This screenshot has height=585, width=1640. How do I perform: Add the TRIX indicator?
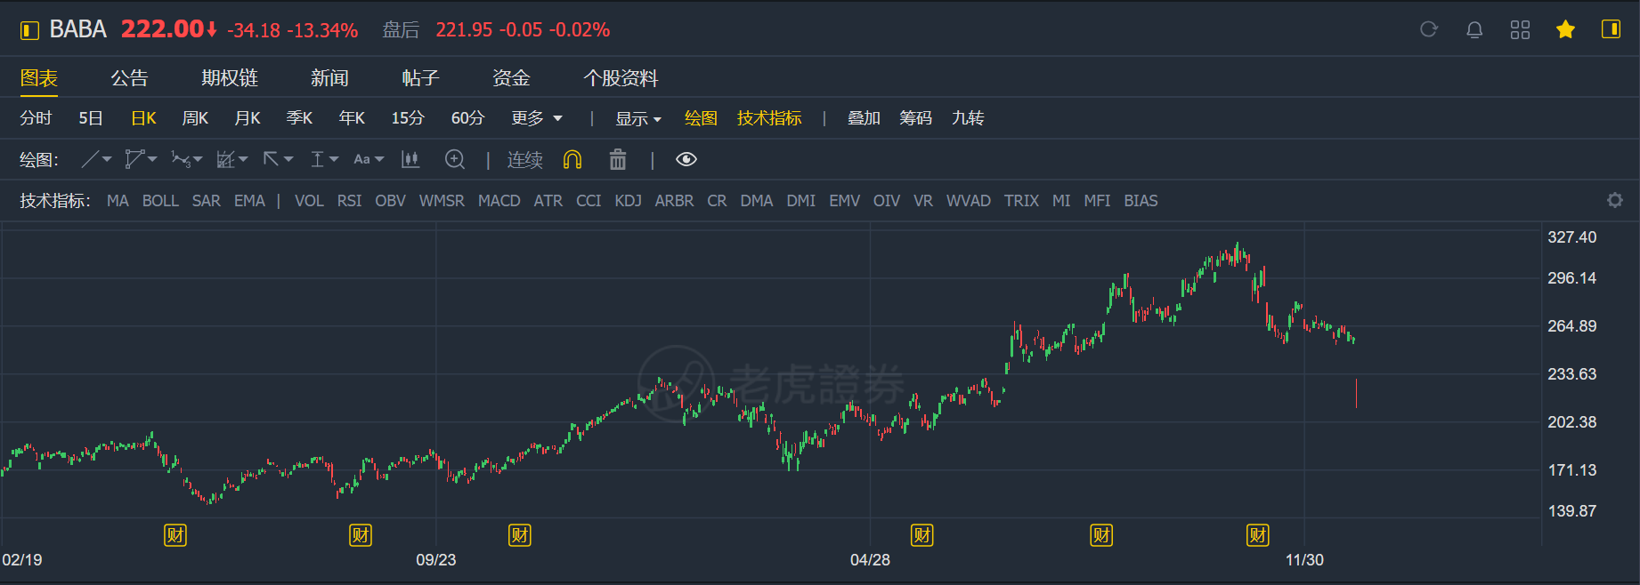coord(1021,201)
